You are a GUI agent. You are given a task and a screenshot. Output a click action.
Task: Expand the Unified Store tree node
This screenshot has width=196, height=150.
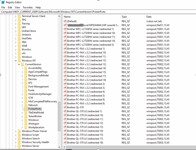[x=16, y=31]
